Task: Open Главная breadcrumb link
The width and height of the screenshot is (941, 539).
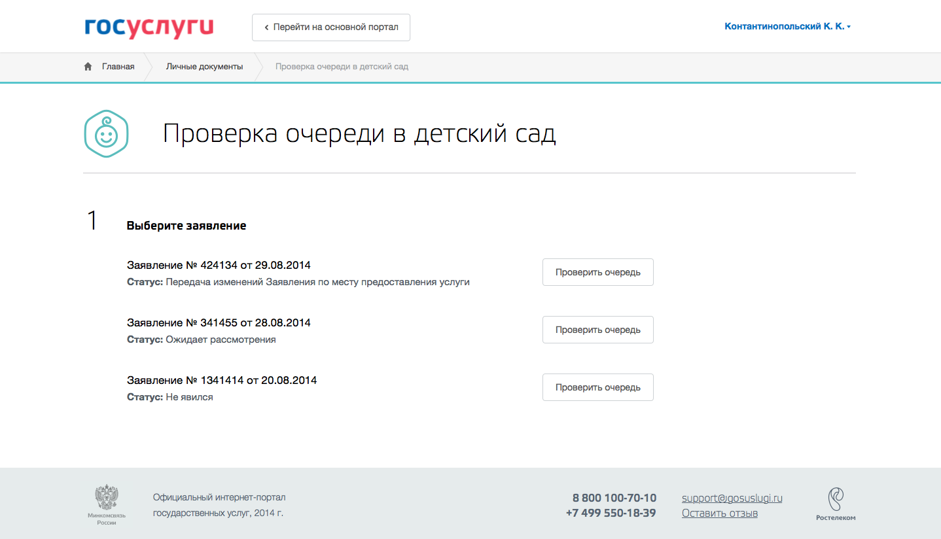Action: 118,67
